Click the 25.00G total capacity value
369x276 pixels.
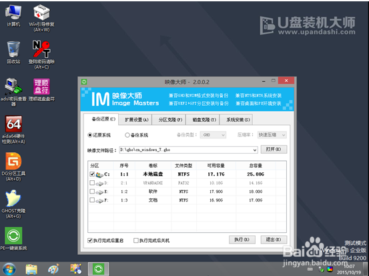(x=256, y=174)
